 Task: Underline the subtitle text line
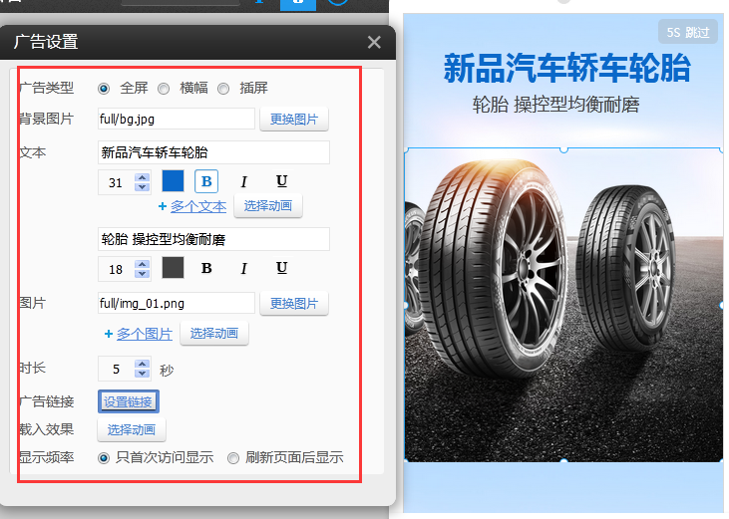coord(281,268)
